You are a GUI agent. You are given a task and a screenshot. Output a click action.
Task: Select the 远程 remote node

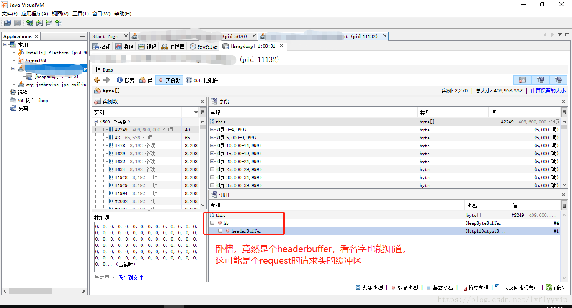pyautogui.click(x=18, y=92)
